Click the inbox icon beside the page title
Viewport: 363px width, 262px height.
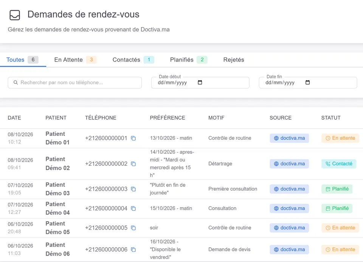pos(15,15)
